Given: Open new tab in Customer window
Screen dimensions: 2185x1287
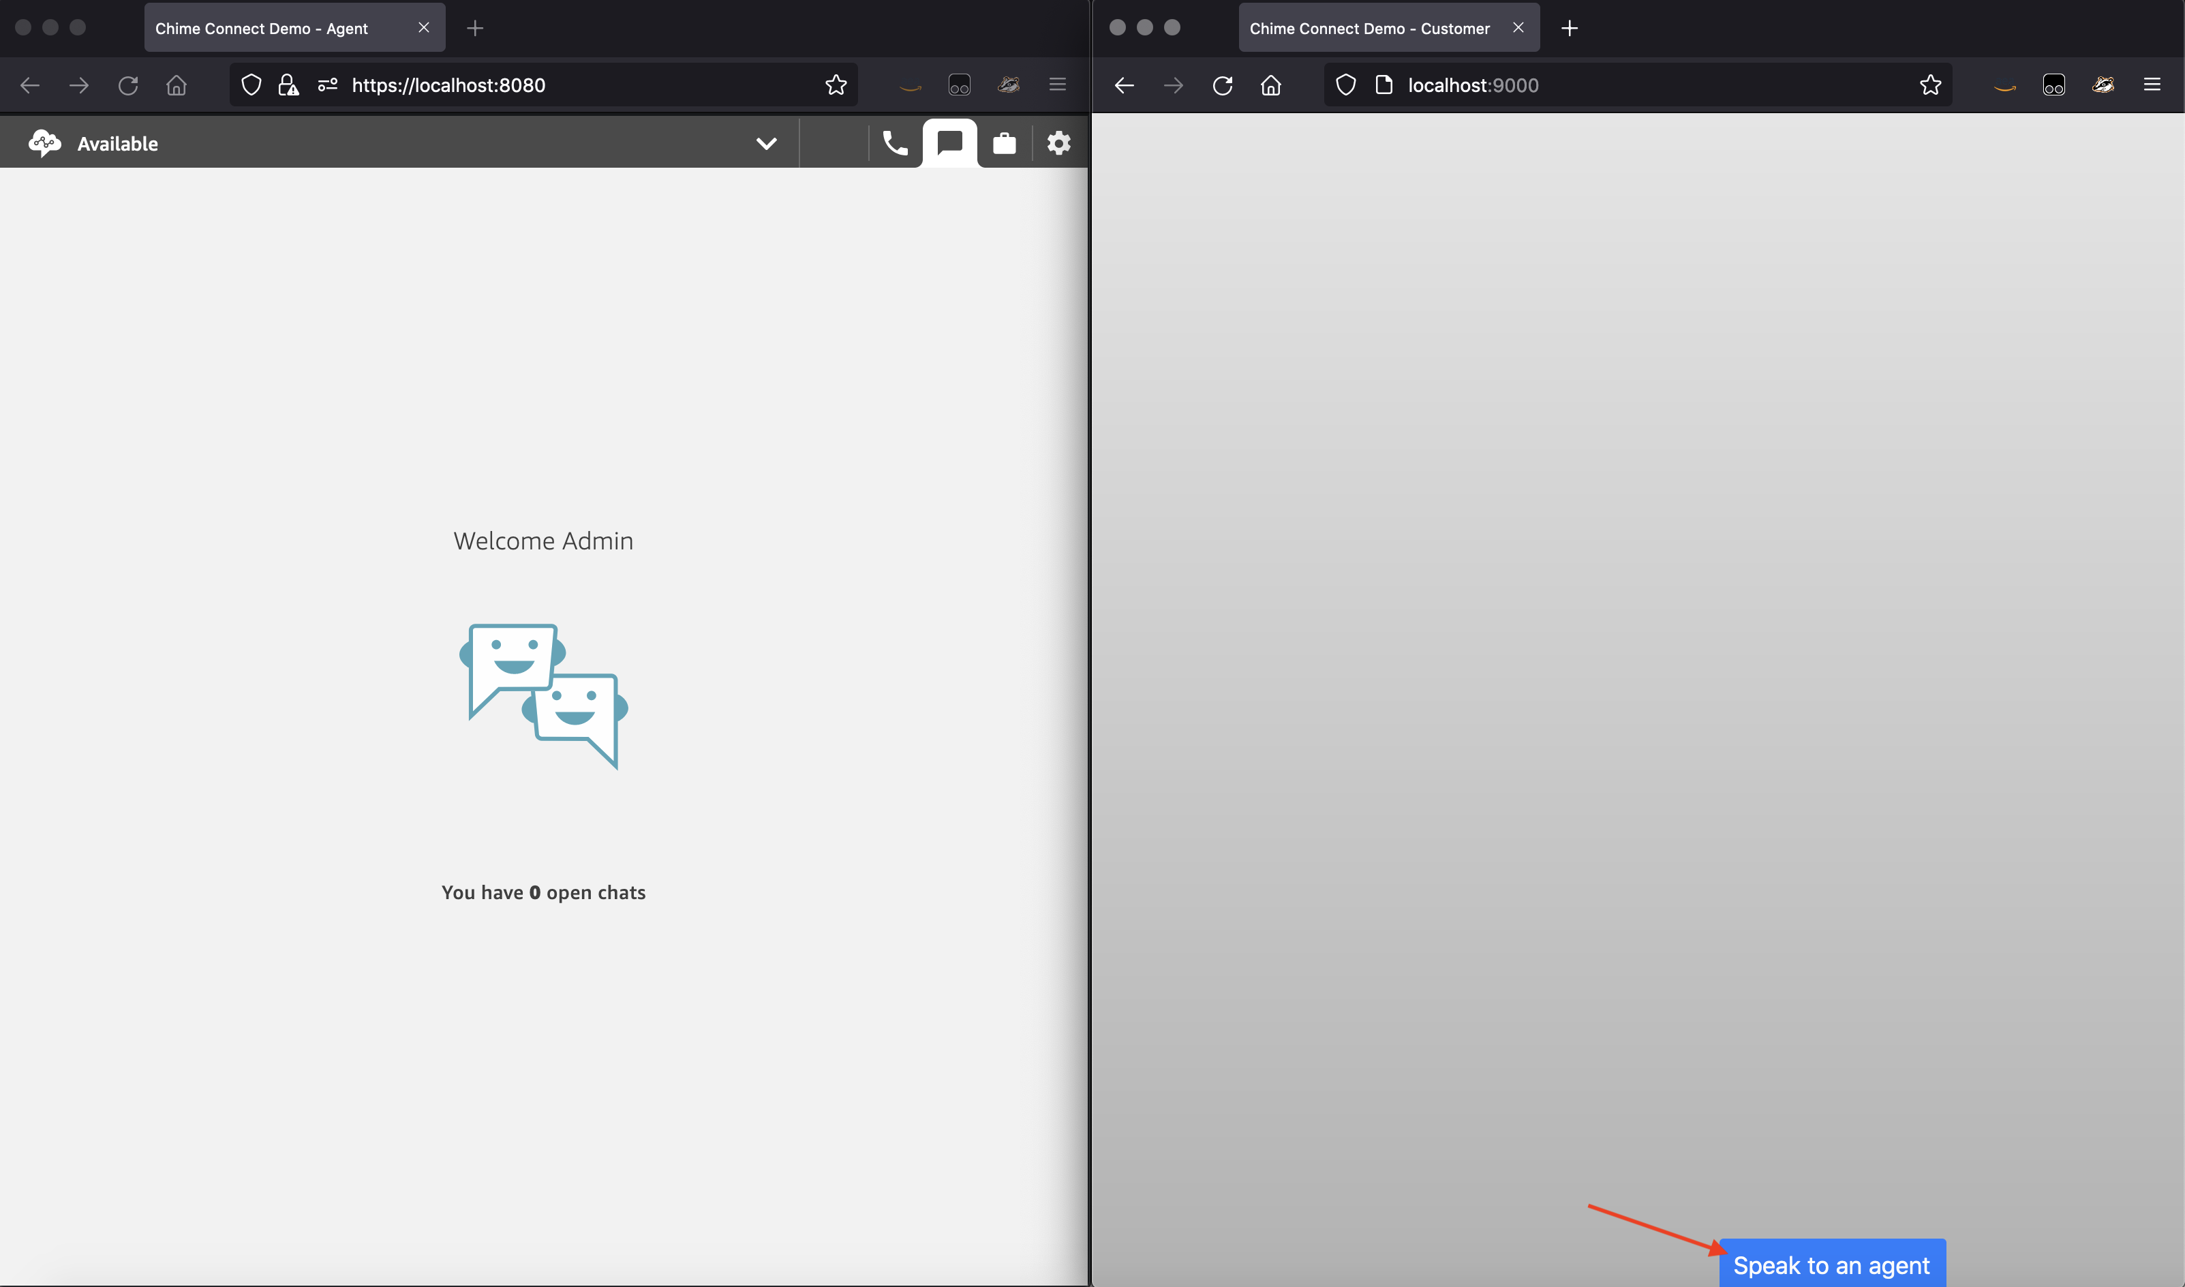Looking at the screenshot, I should click(x=1570, y=29).
